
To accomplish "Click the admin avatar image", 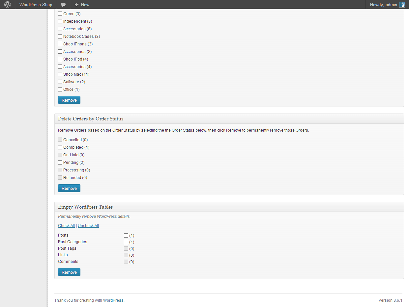I will click(x=402, y=5).
